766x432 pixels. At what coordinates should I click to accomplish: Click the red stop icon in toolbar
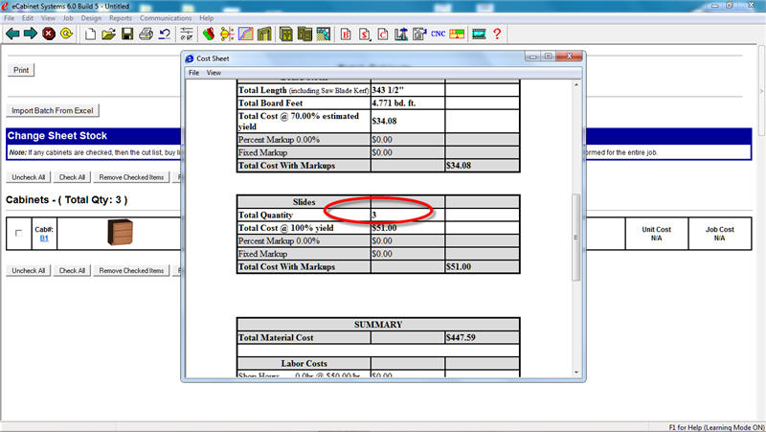49,34
